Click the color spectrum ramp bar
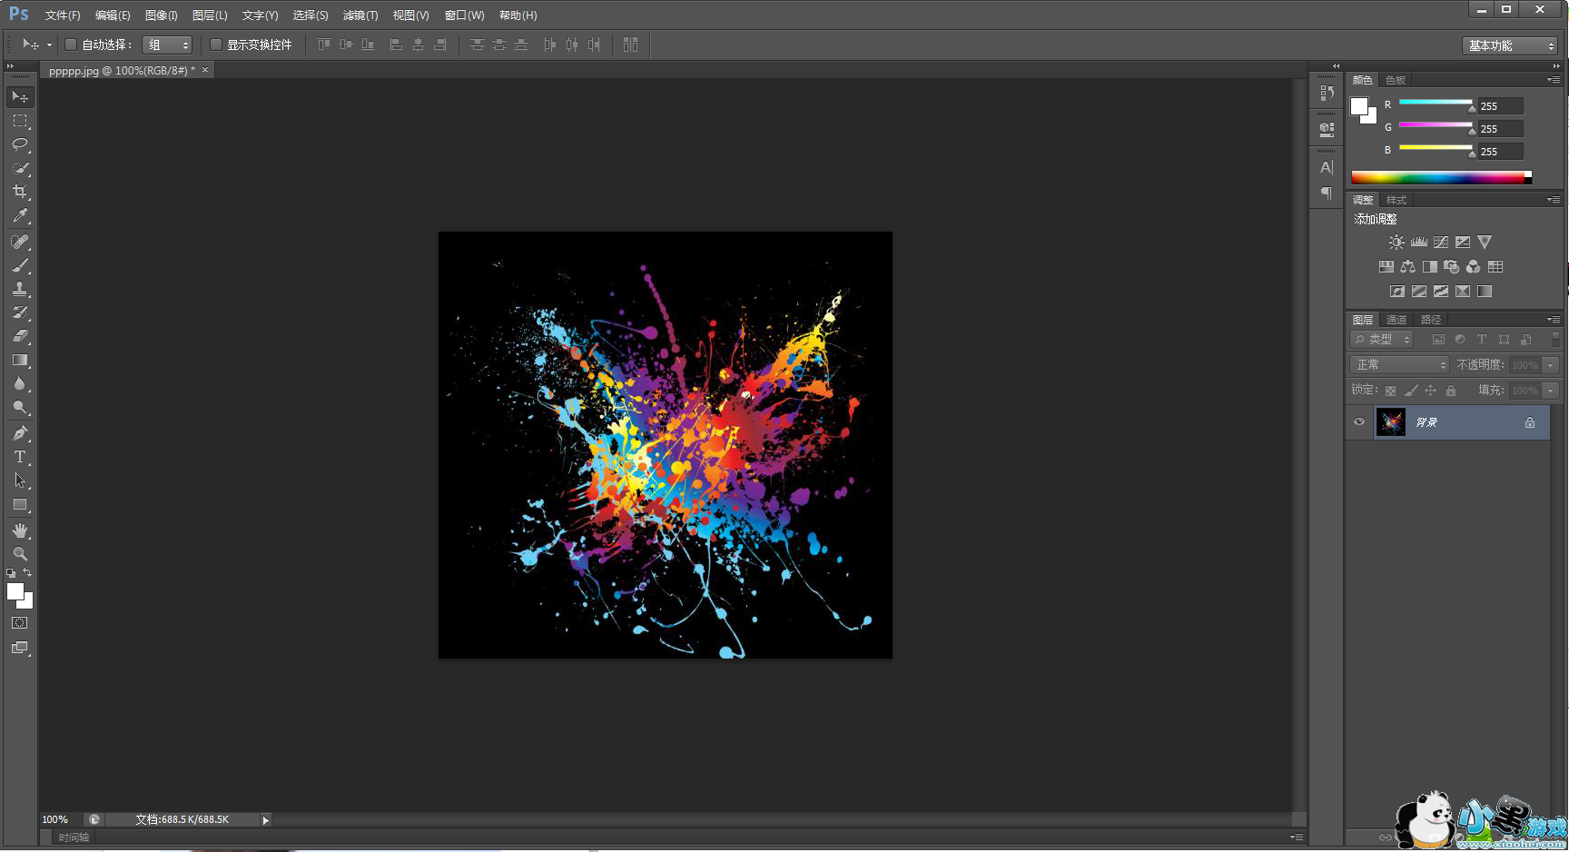Image resolution: width=1569 pixels, height=852 pixels. (x=1440, y=178)
